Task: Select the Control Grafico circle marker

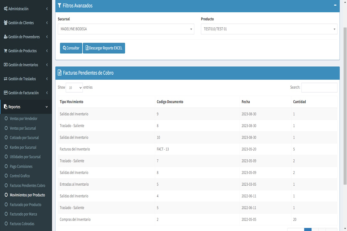Action: click(6, 176)
